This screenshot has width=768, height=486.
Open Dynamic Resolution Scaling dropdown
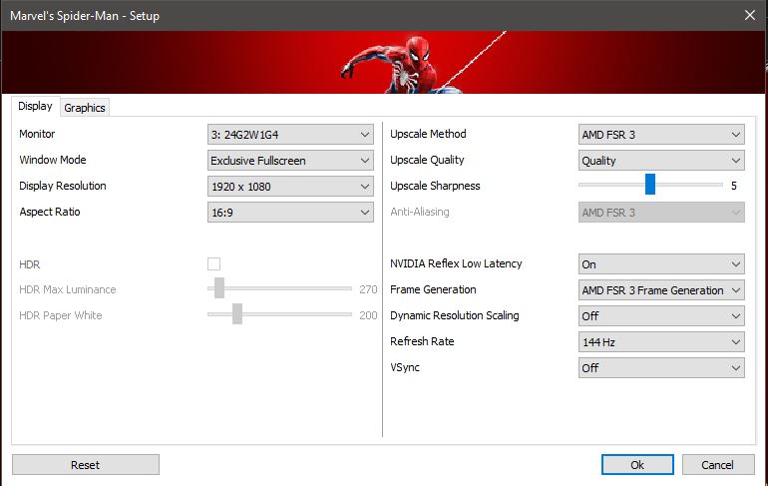coord(661,316)
